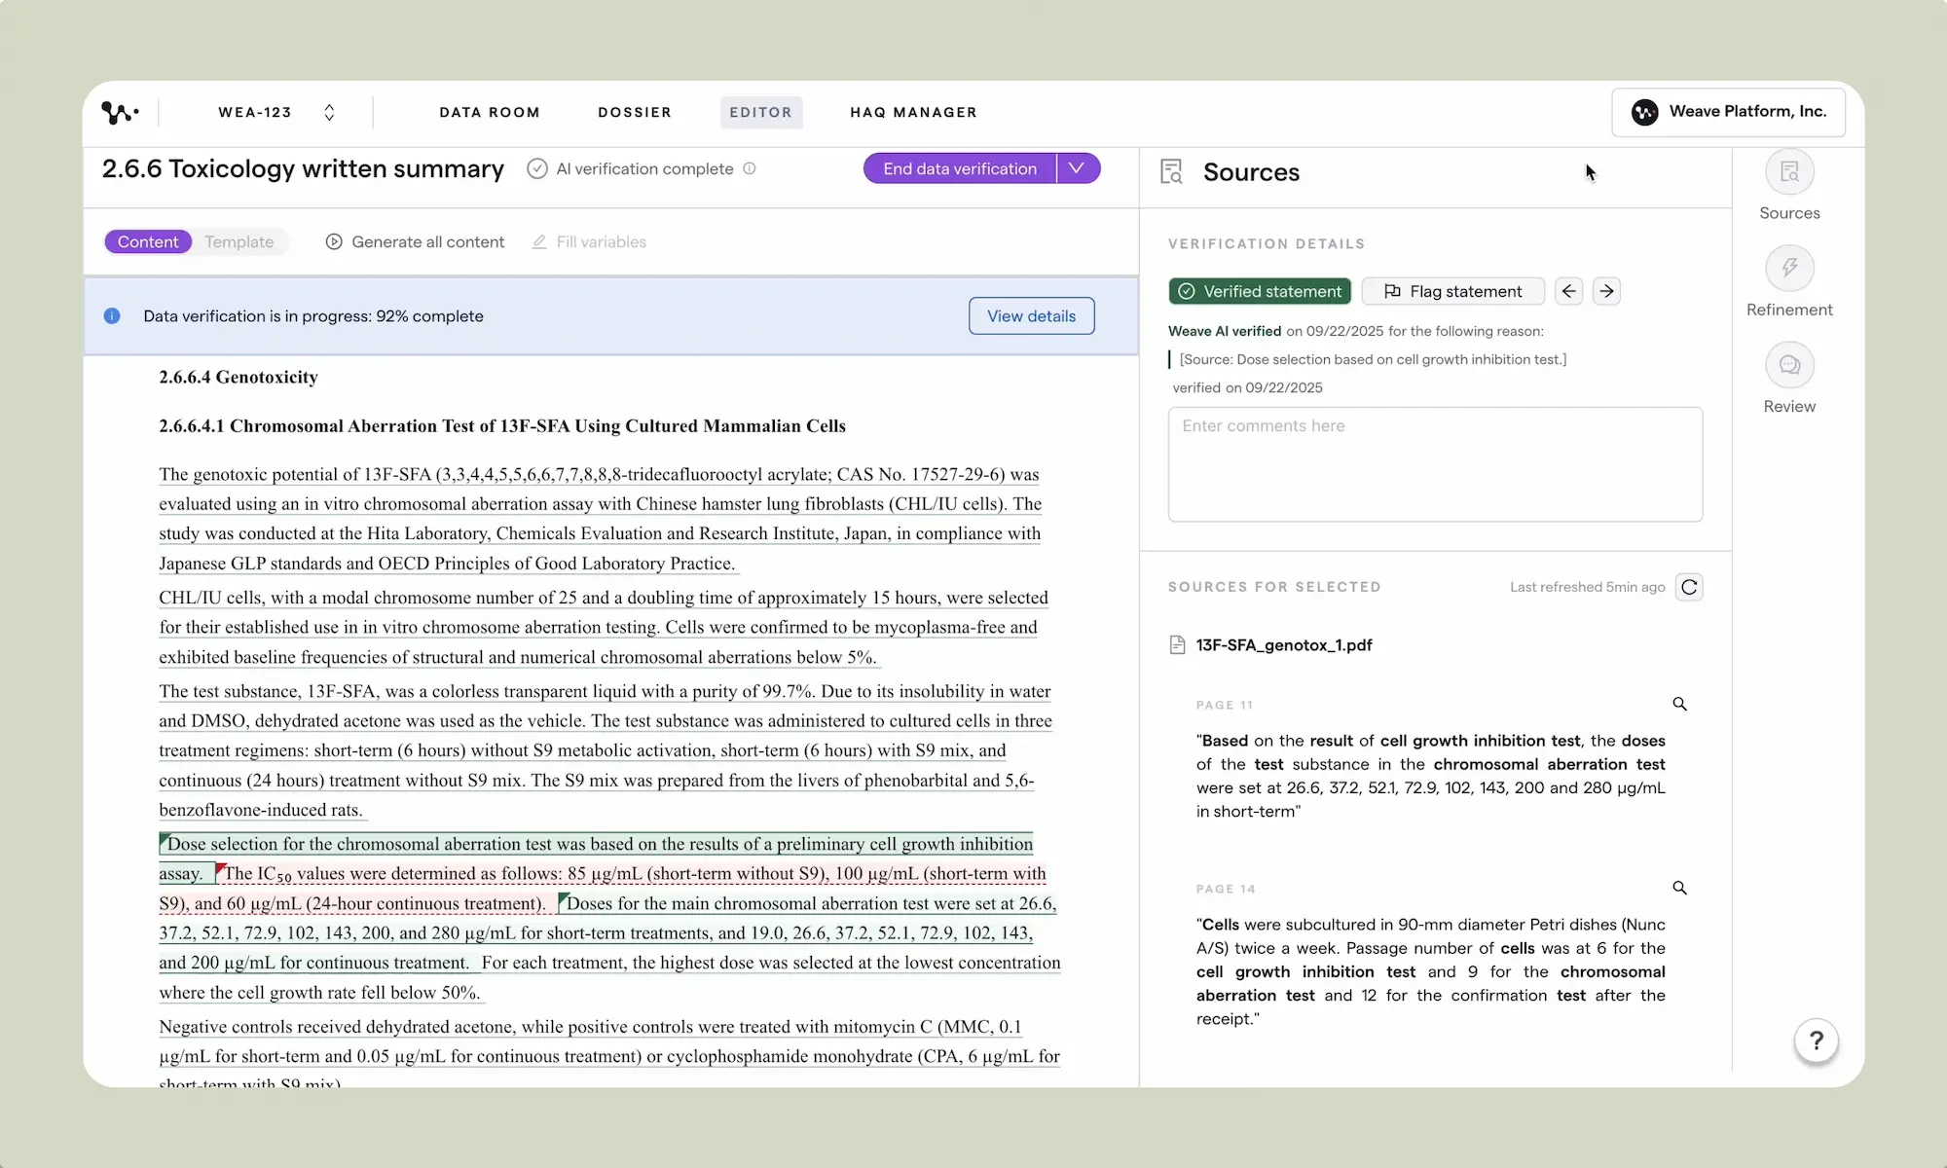Open Weave Platform, Inc. account menu
The height and width of the screenshot is (1168, 1947).
(1728, 112)
